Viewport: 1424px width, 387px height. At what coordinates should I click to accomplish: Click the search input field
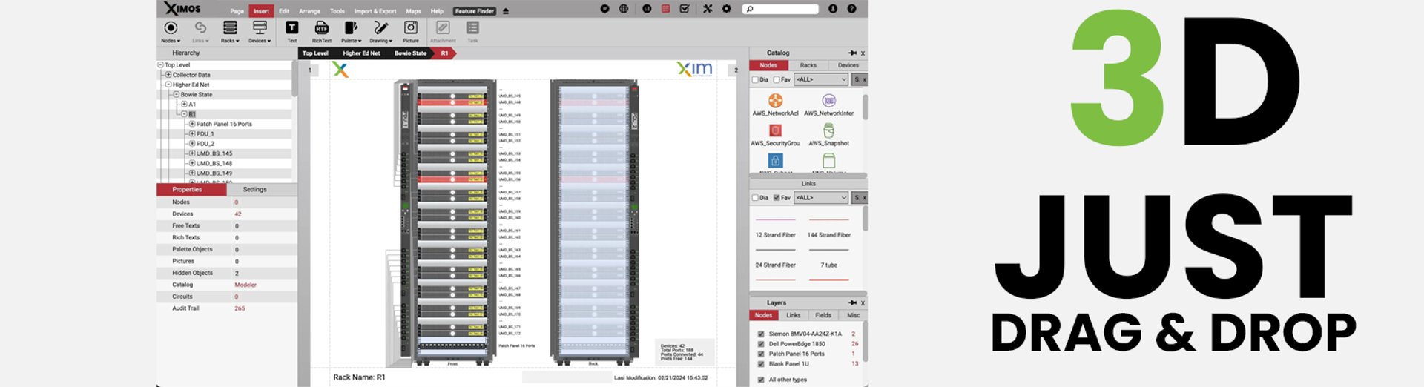[780, 9]
